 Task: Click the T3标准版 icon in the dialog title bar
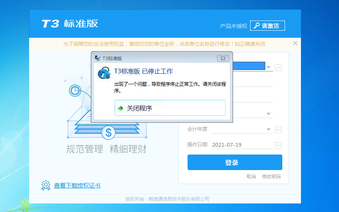[x=98, y=58]
